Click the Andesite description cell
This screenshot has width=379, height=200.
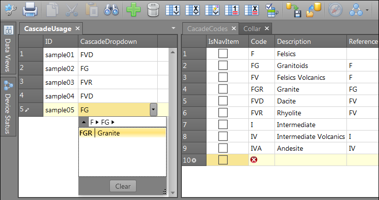[310, 148]
